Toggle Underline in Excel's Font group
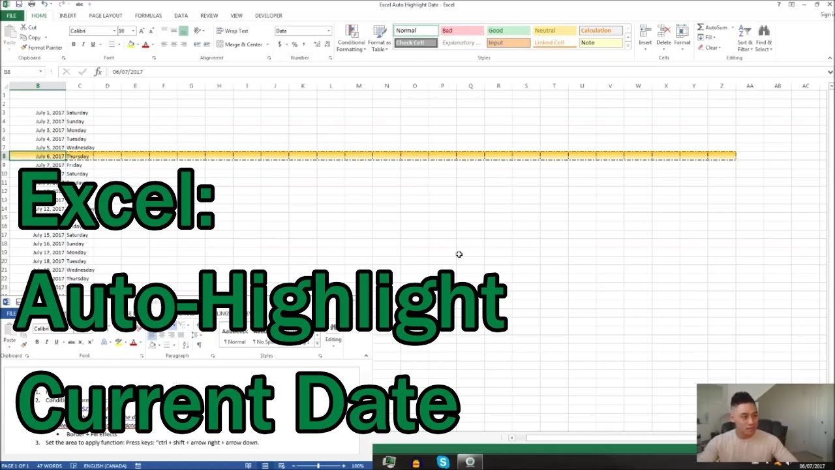This screenshot has height=470, width=835. [93, 44]
